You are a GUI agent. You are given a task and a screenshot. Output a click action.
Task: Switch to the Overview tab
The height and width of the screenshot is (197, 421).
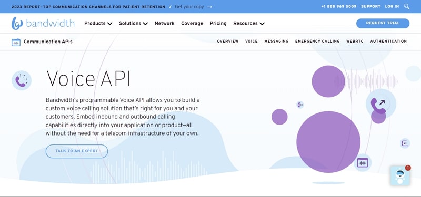coord(228,42)
